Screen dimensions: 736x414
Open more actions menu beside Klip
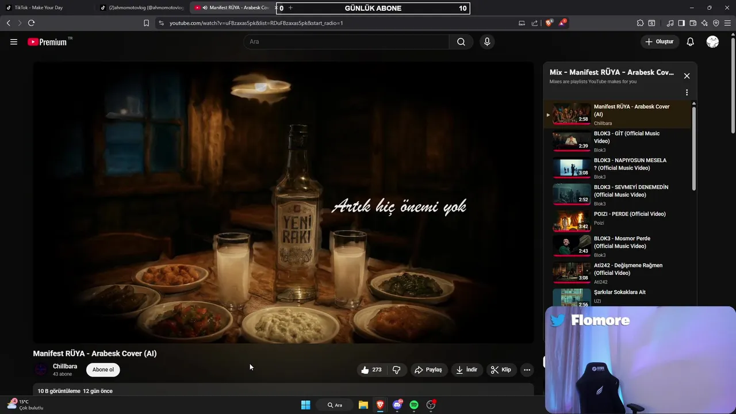[x=527, y=370]
